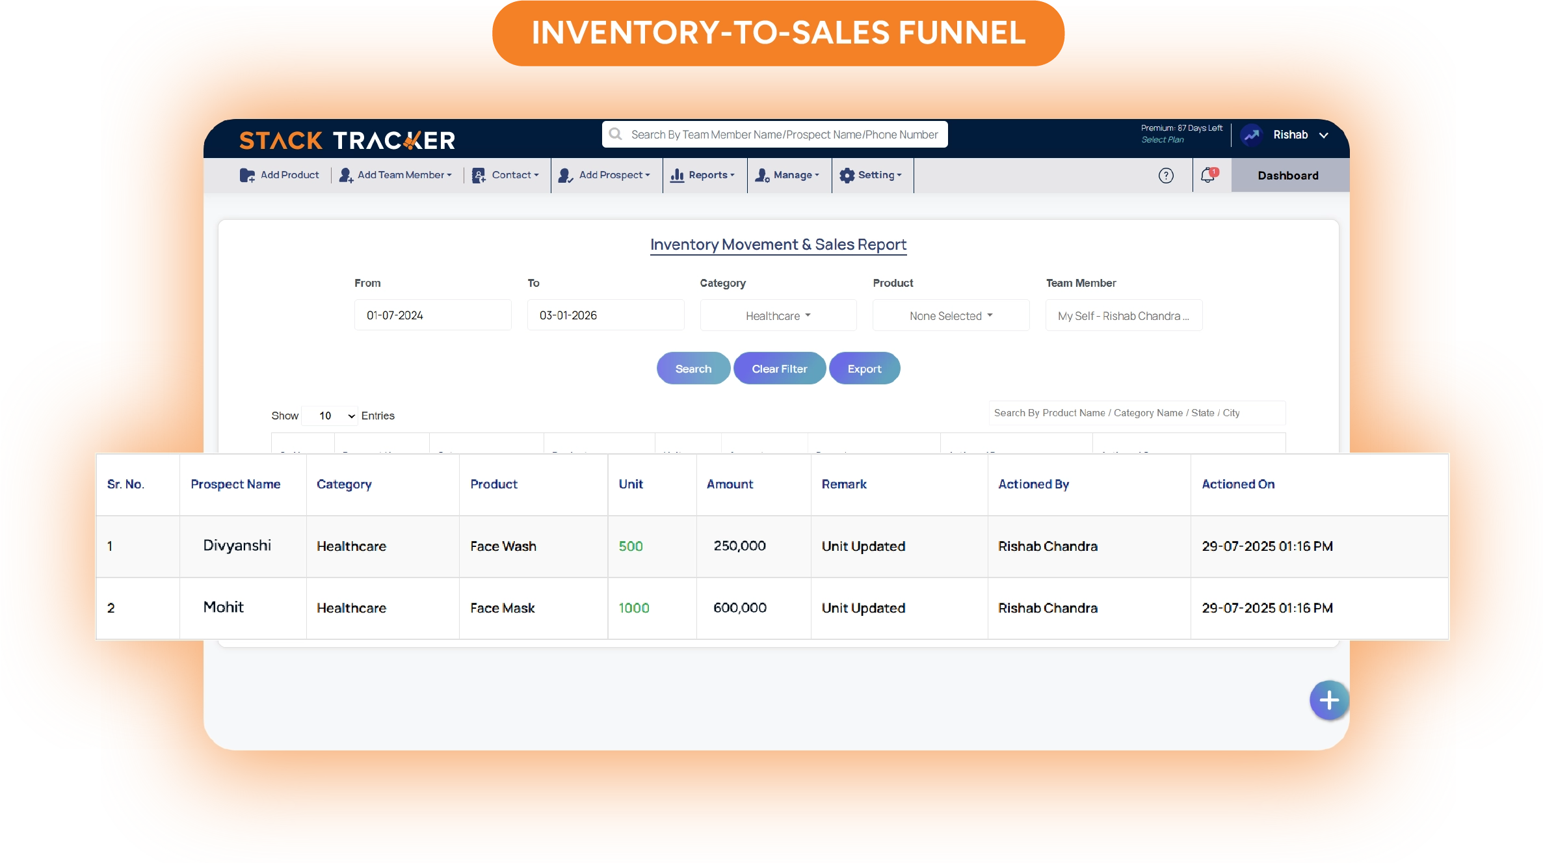Click the Reports bar chart icon
This screenshot has height=863, width=1543.
tap(677, 175)
